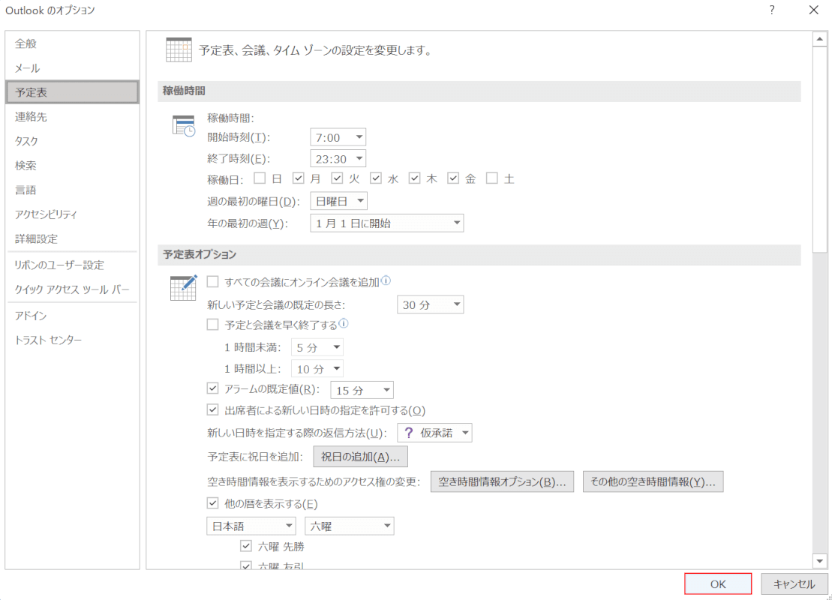The width and height of the screenshot is (832, 600).
Task: Click その他の空き時間情報 button
Action: coord(653,481)
